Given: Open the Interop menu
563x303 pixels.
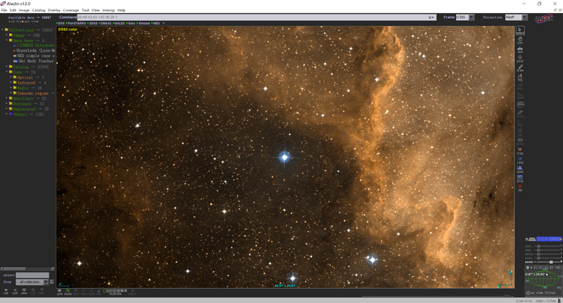Looking at the screenshot, I should tap(108, 10).
